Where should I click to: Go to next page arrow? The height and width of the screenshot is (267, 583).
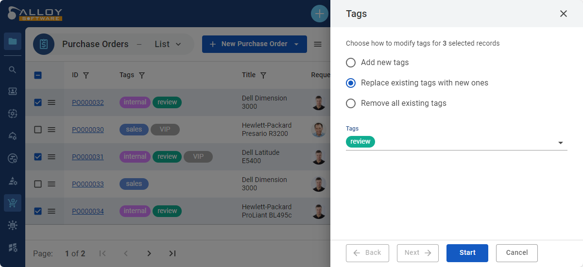149,253
